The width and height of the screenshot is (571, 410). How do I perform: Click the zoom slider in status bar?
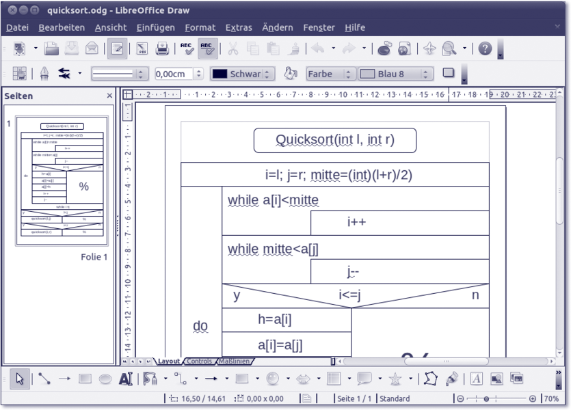[494, 398]
